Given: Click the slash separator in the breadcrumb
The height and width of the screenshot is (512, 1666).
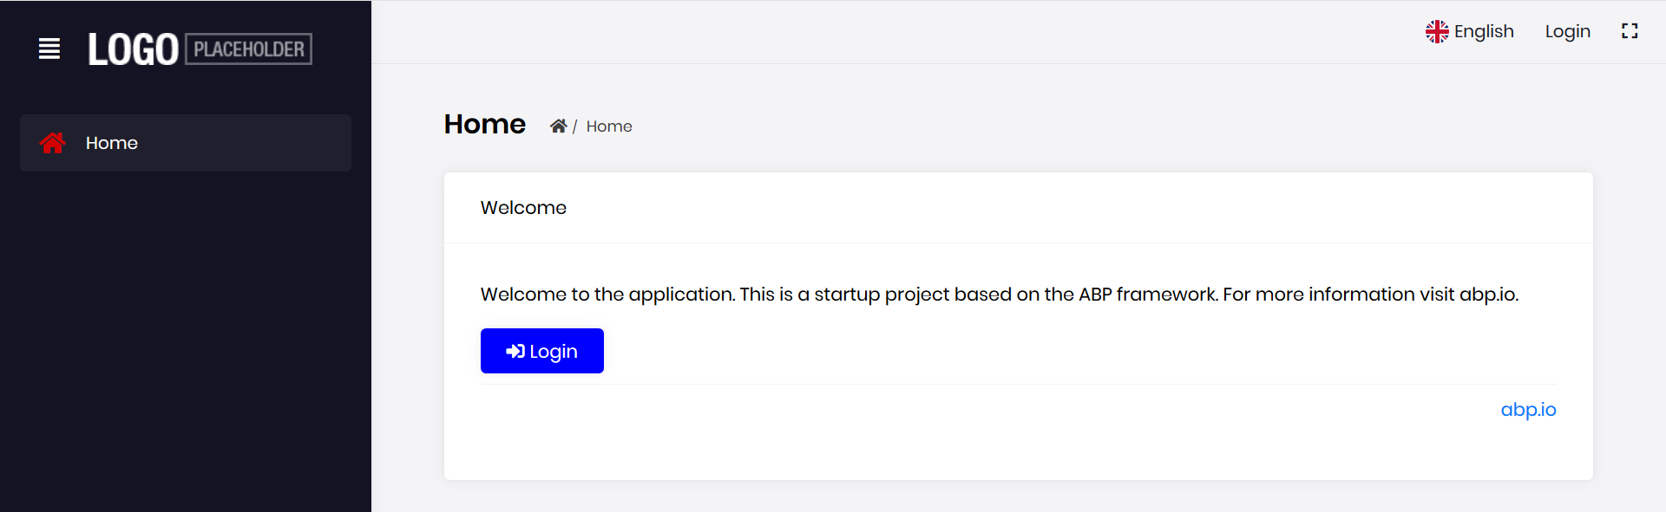Looking at the screenshot, I should click(x=574, y=127).
